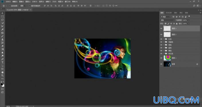The height and width of the screenshot is (107, 202).
Task: Select the Horizontal Type tool
Action: (2, 62)
